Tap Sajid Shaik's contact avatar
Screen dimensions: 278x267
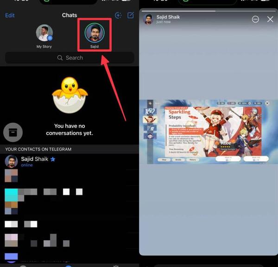pyautogui.click(x=11, y=161)
